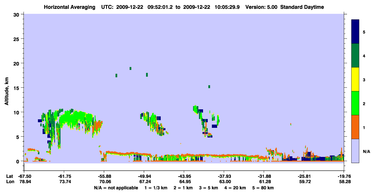Click the isolated green feature near 19 km altitude

tap(130, 68)
